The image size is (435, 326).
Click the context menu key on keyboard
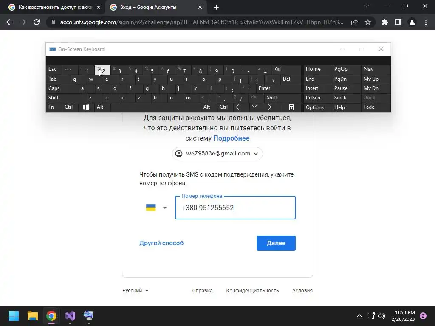(291, 107)
